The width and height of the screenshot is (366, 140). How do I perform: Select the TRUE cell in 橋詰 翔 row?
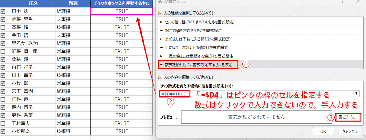tap(122, 60)
